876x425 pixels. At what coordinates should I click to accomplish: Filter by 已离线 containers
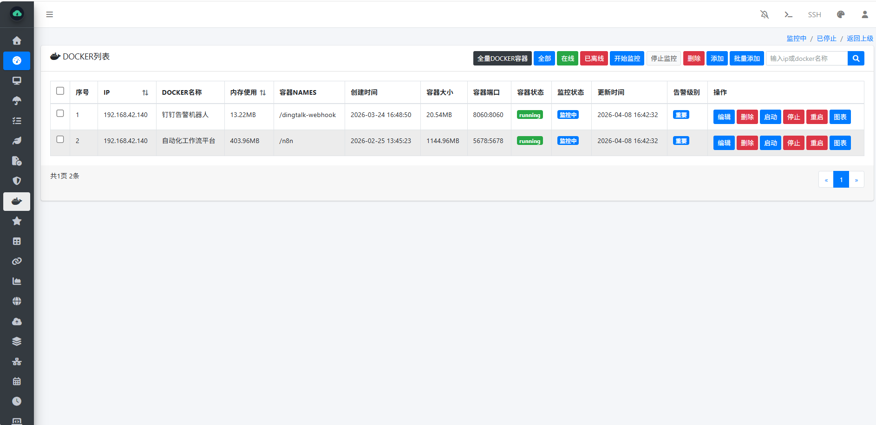point(594,59)
